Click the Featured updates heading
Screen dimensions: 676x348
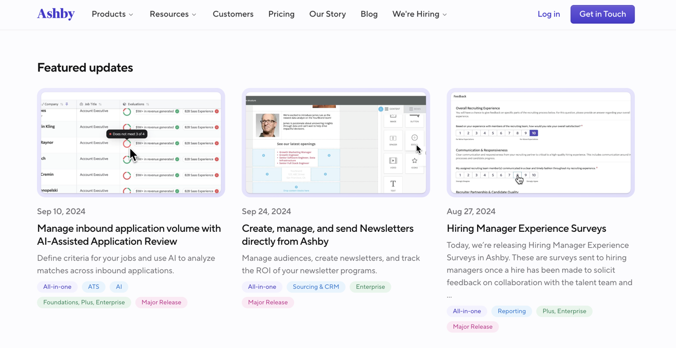(85, 67)
